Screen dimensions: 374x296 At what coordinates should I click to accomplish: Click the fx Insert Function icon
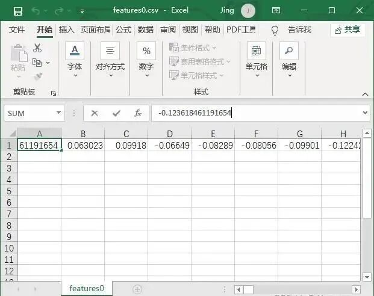point(138,113)
